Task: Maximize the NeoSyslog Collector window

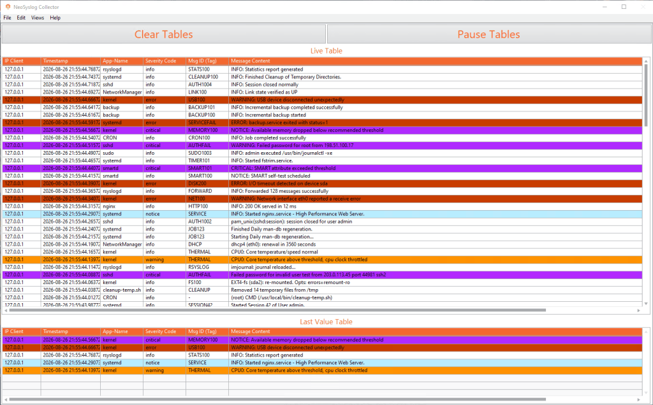Action: (x=624, y=6)
